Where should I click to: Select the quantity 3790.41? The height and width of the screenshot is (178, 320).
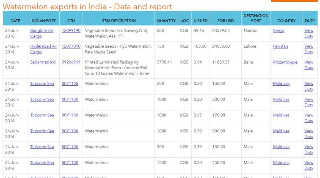(164, 62)
